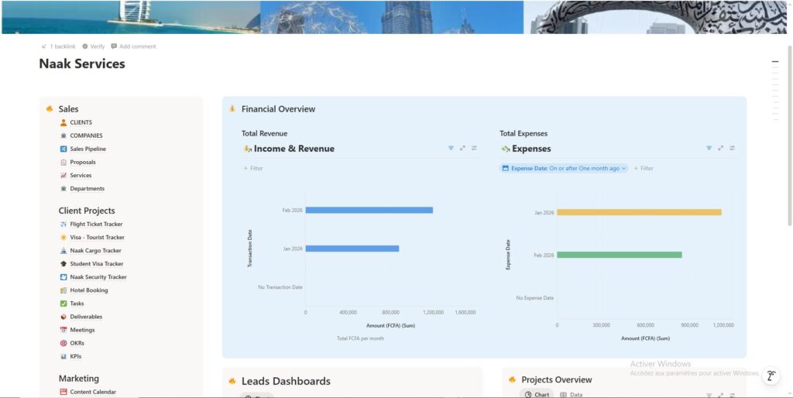Click the floating help icon at bottom right
The image size is (793, 398).
771,376
